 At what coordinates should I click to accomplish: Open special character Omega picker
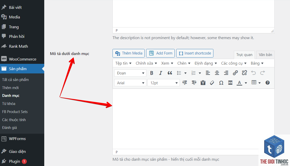click(221, 83)
